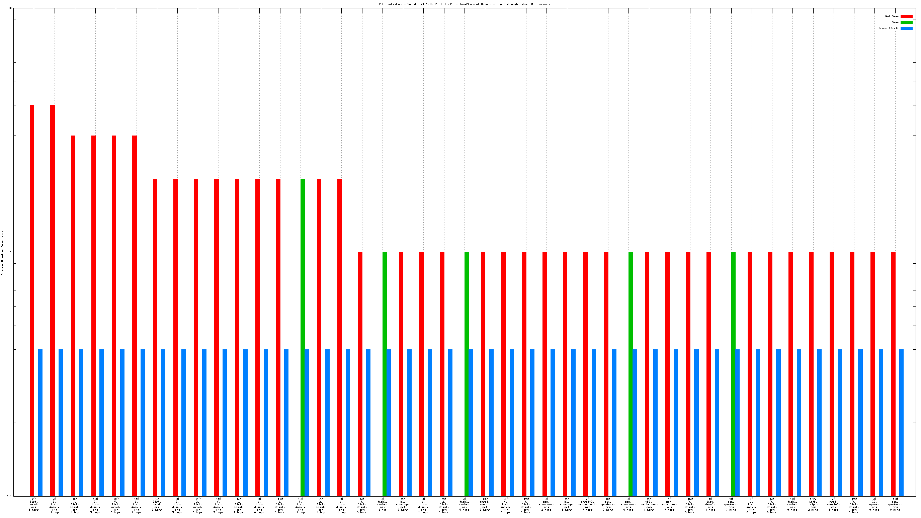
Task: Click the blue Score legend swatch
Action: [906, 28]
